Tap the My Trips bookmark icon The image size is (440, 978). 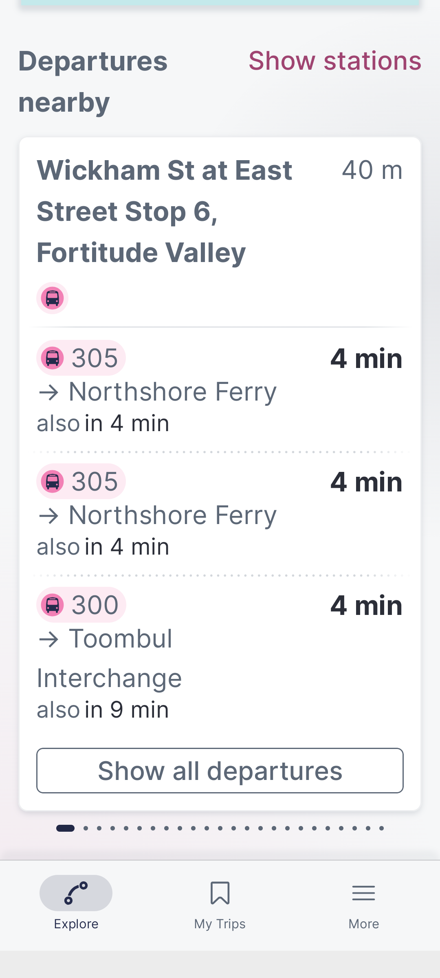[x=220, y=892]
